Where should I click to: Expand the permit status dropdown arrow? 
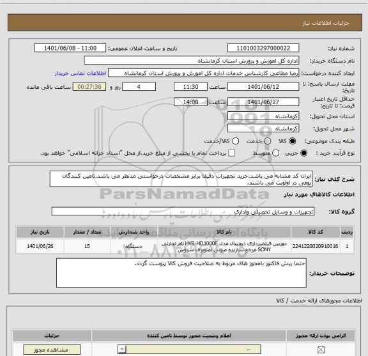[122, 350]
